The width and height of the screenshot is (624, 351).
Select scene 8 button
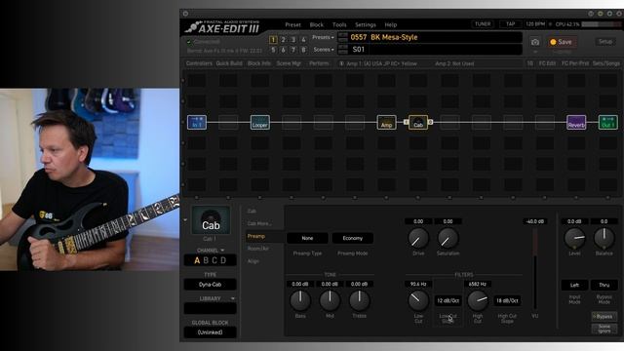tap(303, 50)
